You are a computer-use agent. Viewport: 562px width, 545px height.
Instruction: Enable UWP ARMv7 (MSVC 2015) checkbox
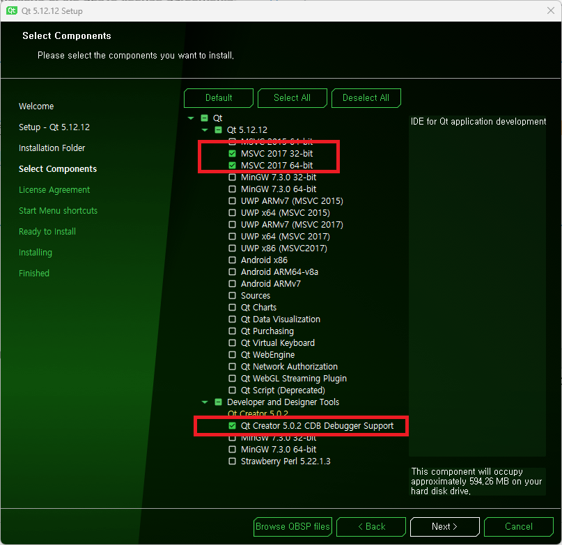(233, 200)
